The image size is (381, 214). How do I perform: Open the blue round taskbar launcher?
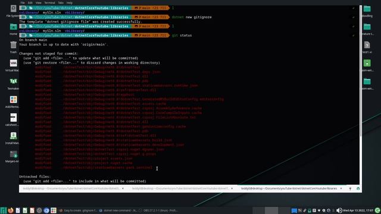click(x=46, y=210)
